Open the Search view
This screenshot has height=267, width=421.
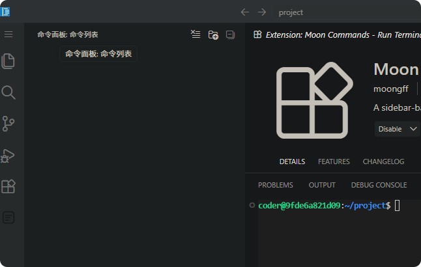coord(8,92)
